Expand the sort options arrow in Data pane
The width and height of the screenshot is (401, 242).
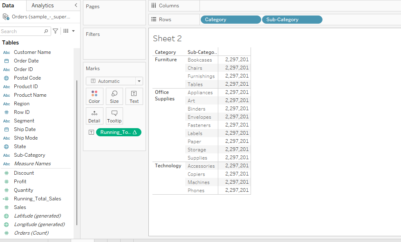(x=74, y=31)
